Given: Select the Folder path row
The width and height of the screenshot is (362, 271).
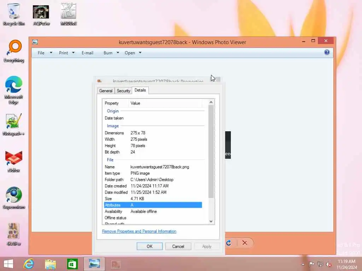Looking at the screenshot, I should [153, 180].
